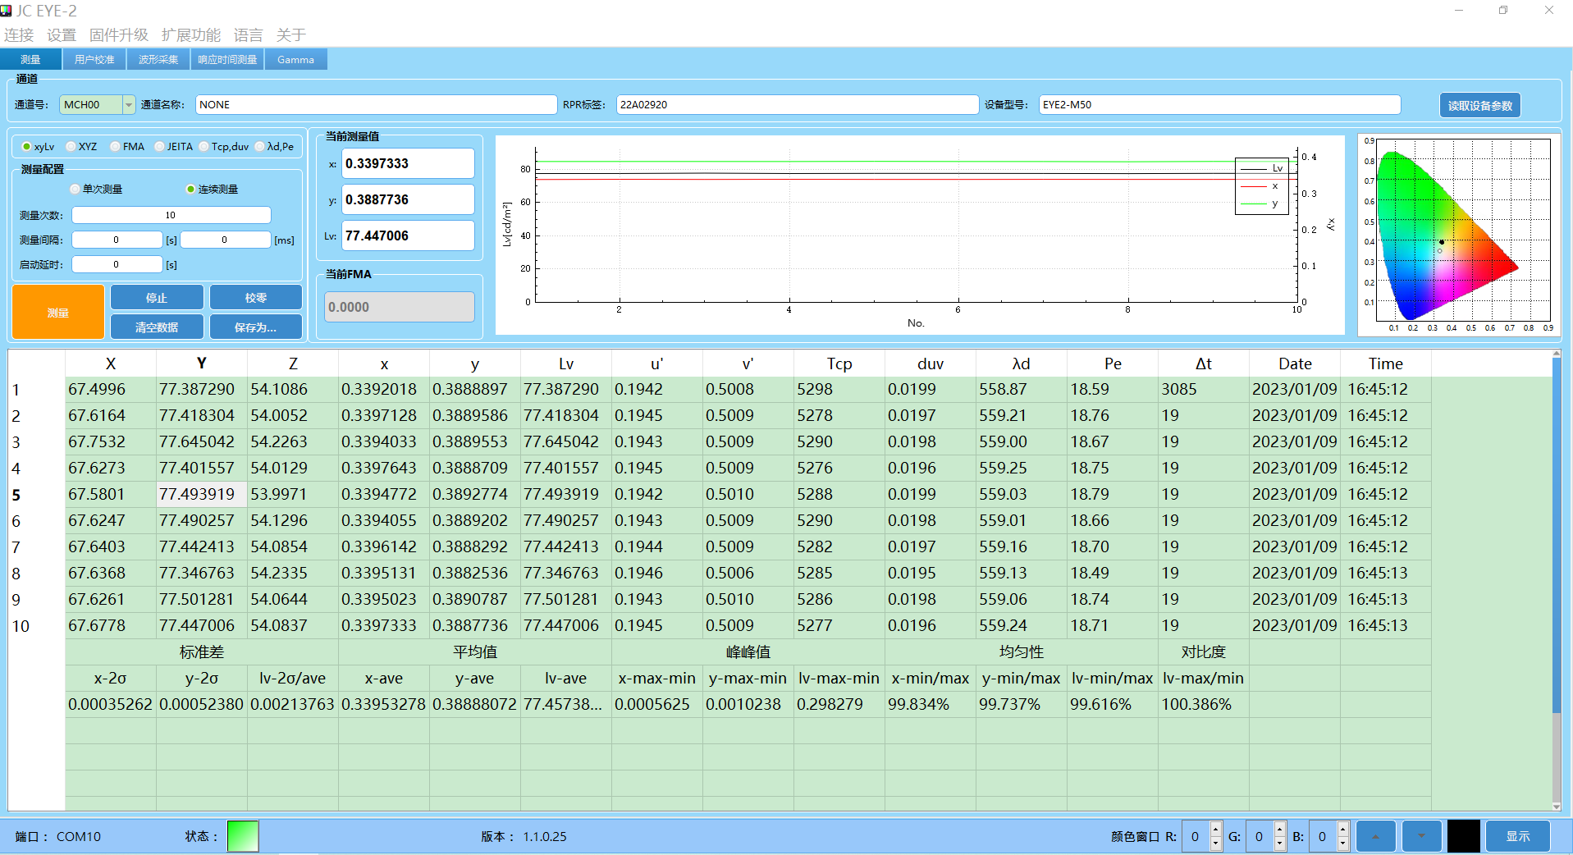Decrease the G value with its down stepper
The image size is (1573, 855).
[x=1279, y=844]
